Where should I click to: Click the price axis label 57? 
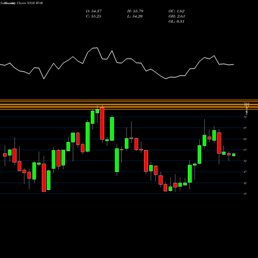click(x=245, y=150)
